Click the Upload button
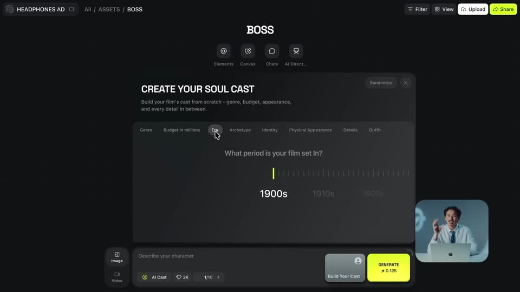The height and width of the screenshot is (292, 520). tap(473, 9)
